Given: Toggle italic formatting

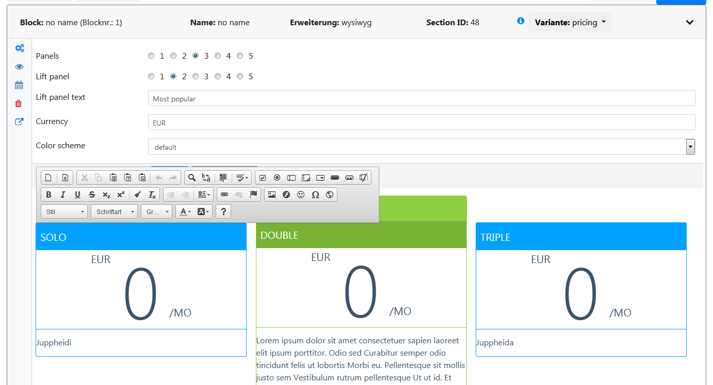Looking at the screenshot, I should [63, 195].
